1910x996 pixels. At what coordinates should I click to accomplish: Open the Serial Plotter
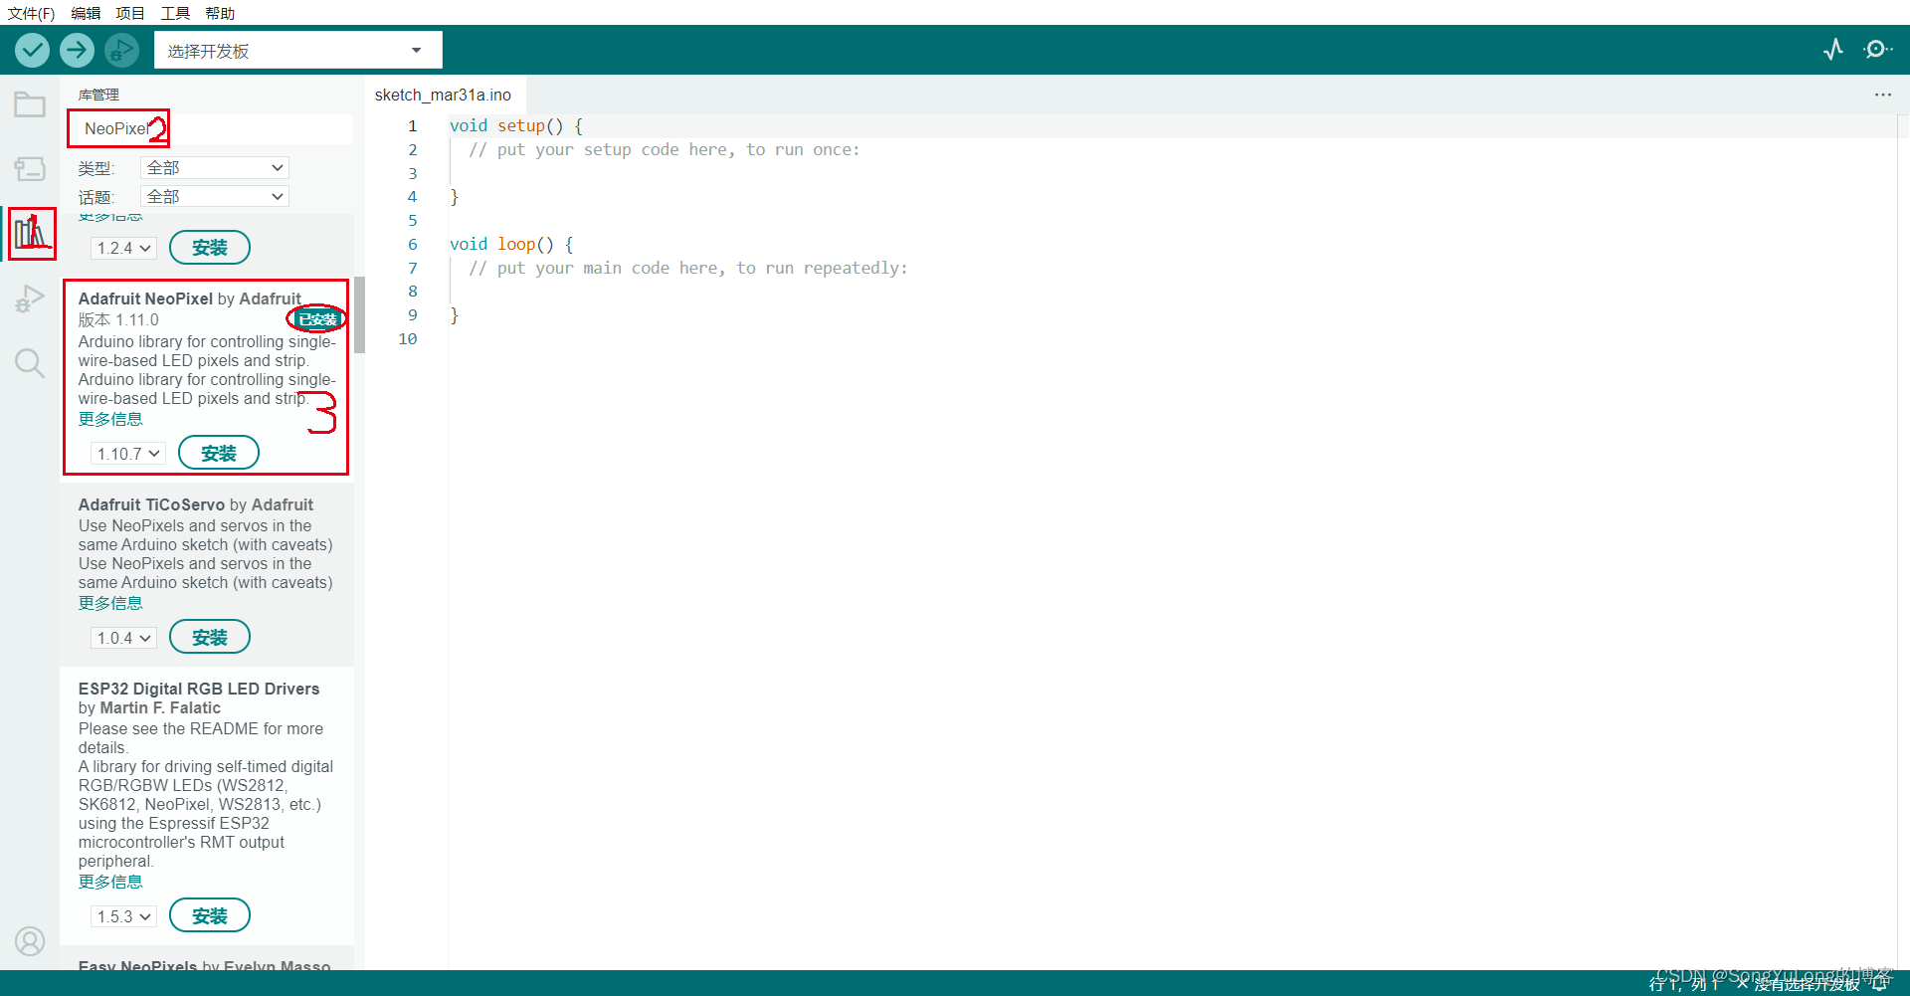[1833, 49]
